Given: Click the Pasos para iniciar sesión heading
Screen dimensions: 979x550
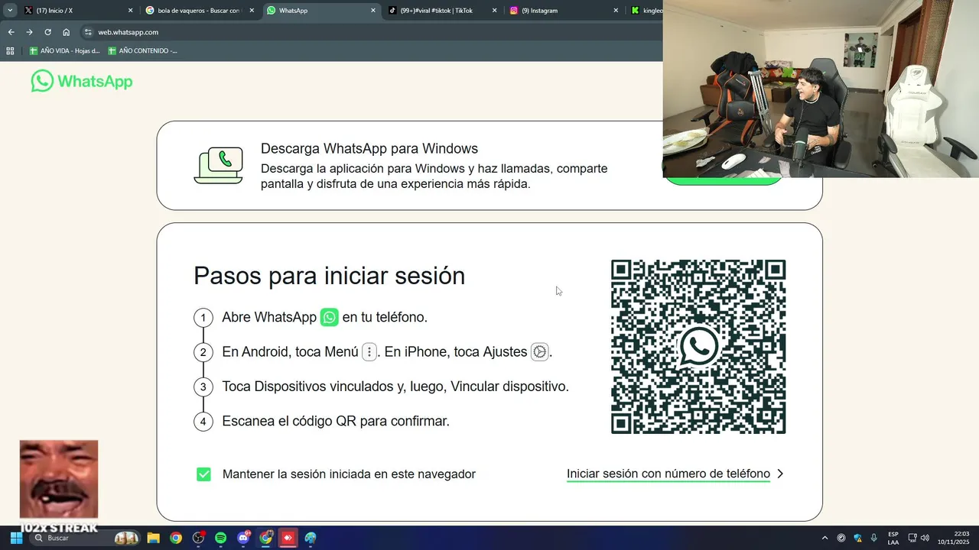Looking at the screenshot, I should pos(329,275).
